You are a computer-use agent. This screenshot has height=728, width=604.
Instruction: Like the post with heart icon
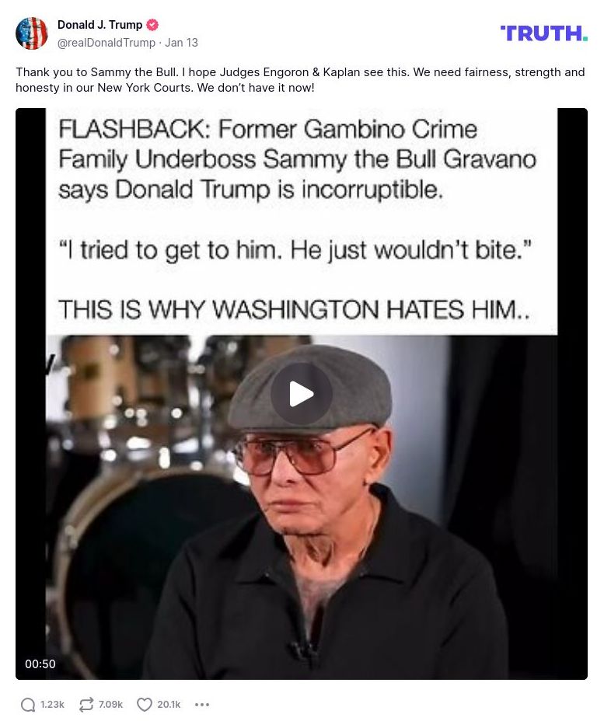click(144, 705)
